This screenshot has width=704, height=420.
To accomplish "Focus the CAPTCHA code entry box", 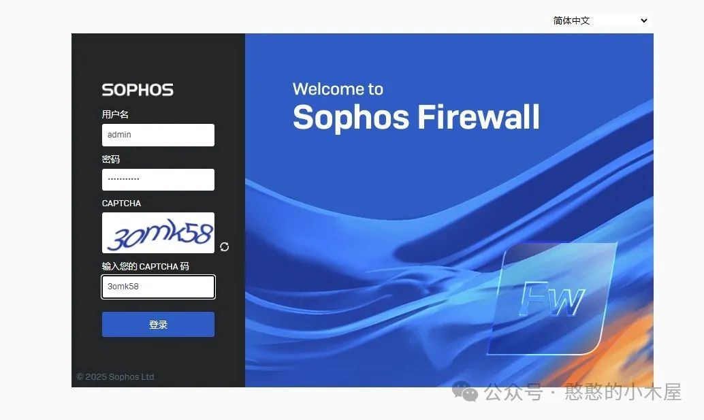I will [x=158, y=287].
